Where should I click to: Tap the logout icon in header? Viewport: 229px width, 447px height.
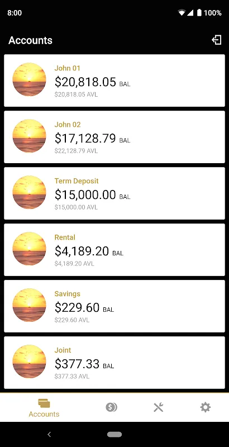[x=217, y=40]
